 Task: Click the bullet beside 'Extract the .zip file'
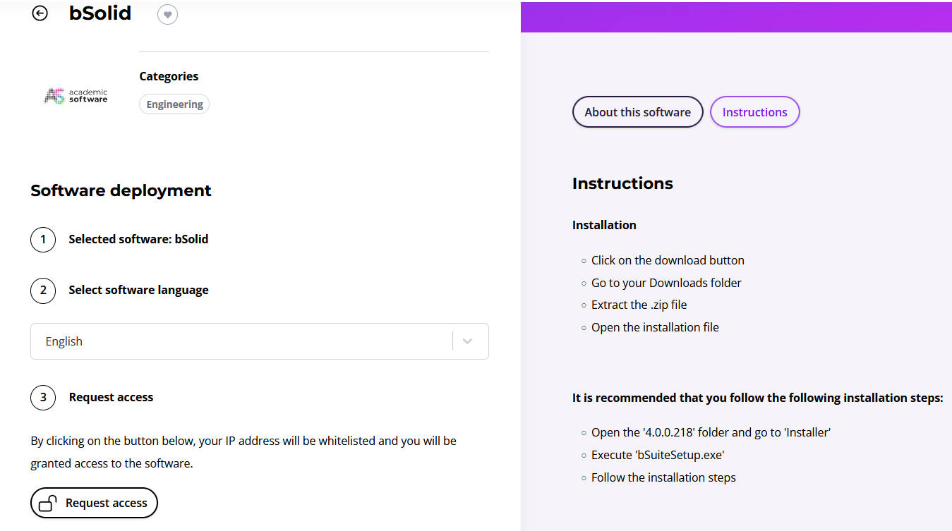(x=583, y=305)
